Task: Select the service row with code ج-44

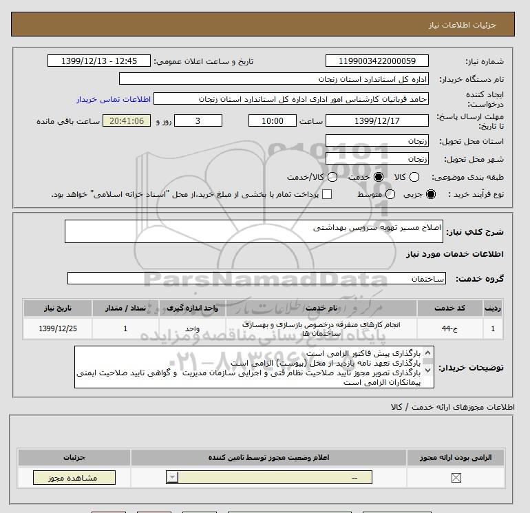Action: pyautogui.click(x=263, y=328)
